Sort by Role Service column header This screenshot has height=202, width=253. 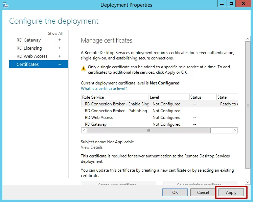coord(114,97)
